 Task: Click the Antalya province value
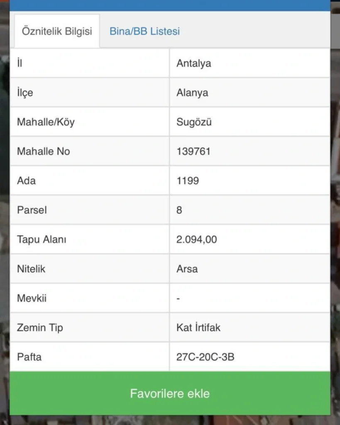tap(193, 63)
